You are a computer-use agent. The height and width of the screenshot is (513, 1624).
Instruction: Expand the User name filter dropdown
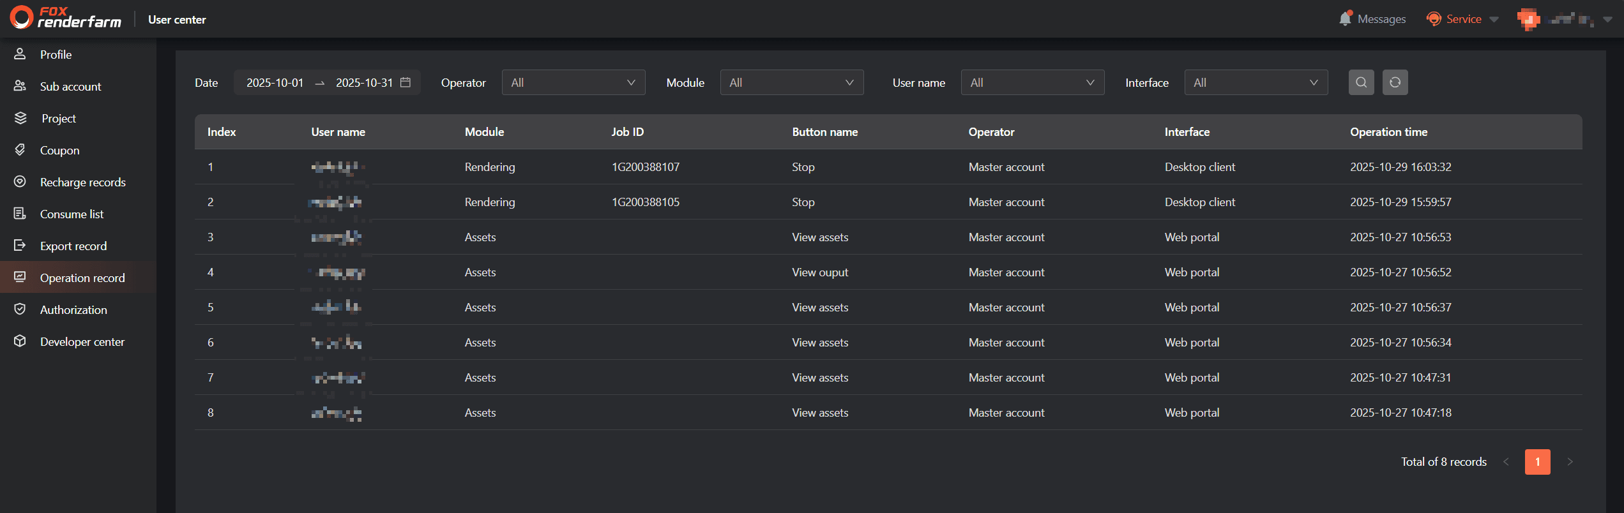1032,82
